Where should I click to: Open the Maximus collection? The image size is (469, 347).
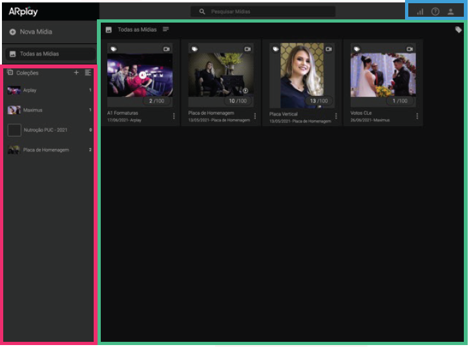(49, 110)
